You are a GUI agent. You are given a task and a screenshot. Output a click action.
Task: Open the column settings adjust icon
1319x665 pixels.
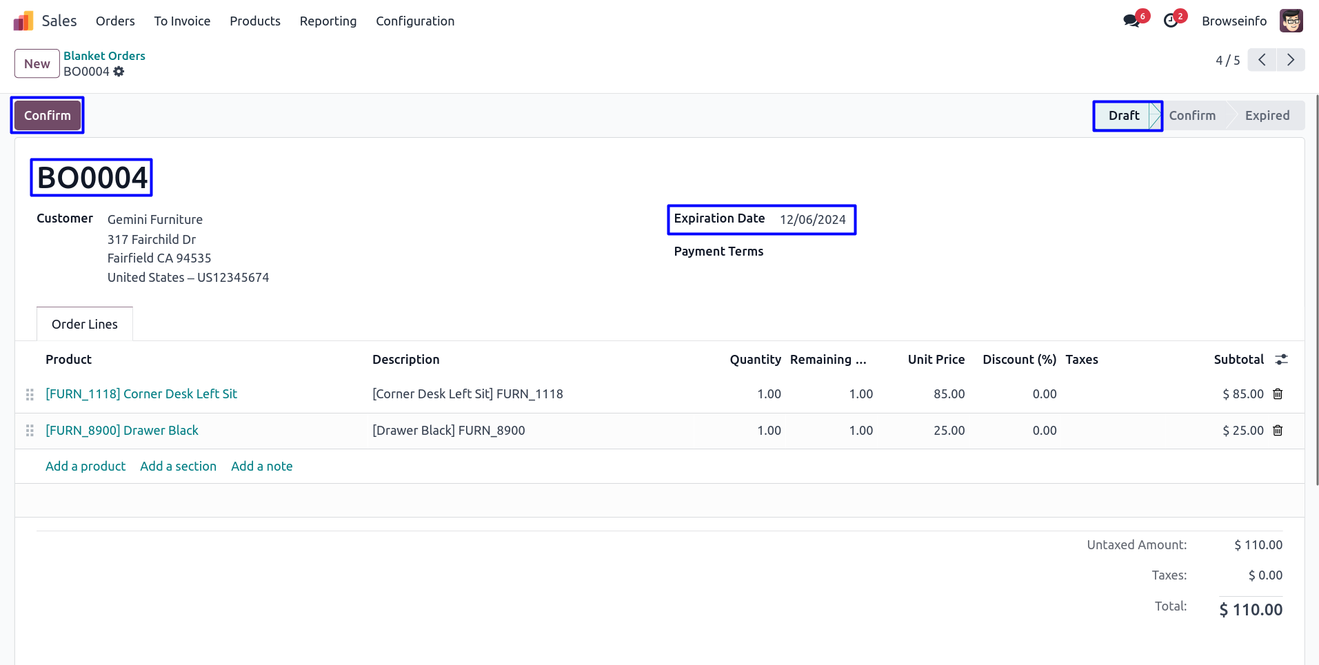point(1281,360)
